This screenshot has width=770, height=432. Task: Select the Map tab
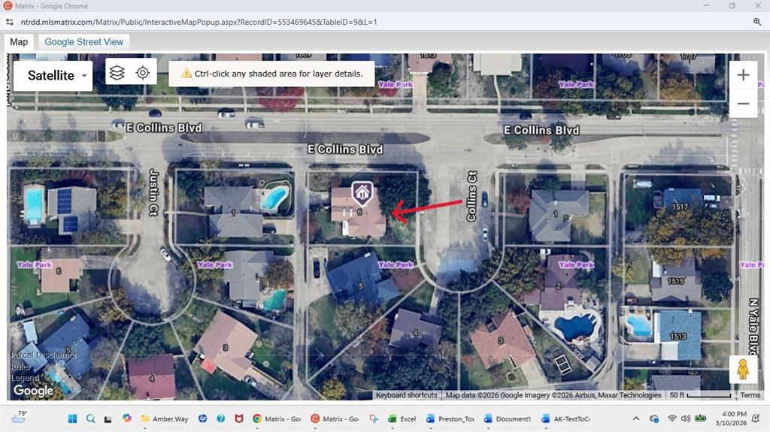[x=19, y=42]
